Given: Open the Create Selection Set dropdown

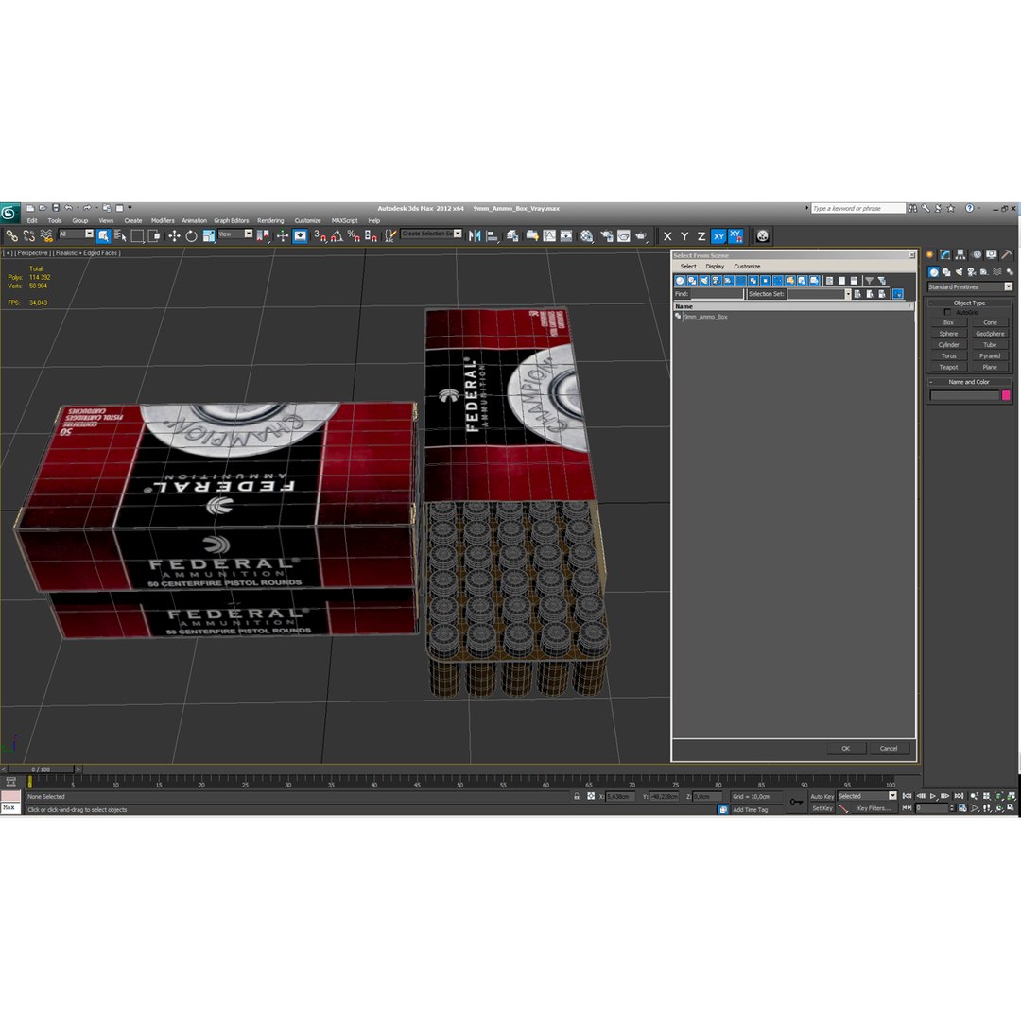Looking at the screenshot, I should click(x=432, y=234).
